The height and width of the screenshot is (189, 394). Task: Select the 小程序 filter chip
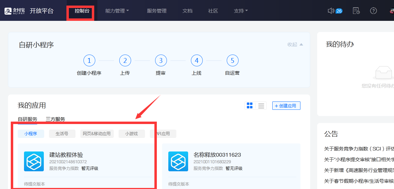pos(31,134)
